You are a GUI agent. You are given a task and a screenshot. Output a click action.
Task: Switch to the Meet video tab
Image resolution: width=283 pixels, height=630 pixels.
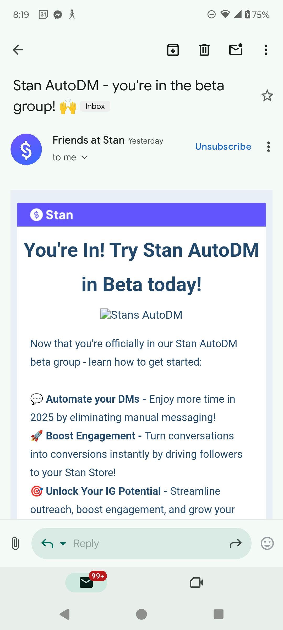pyautogui.click(x=197, y=582)
